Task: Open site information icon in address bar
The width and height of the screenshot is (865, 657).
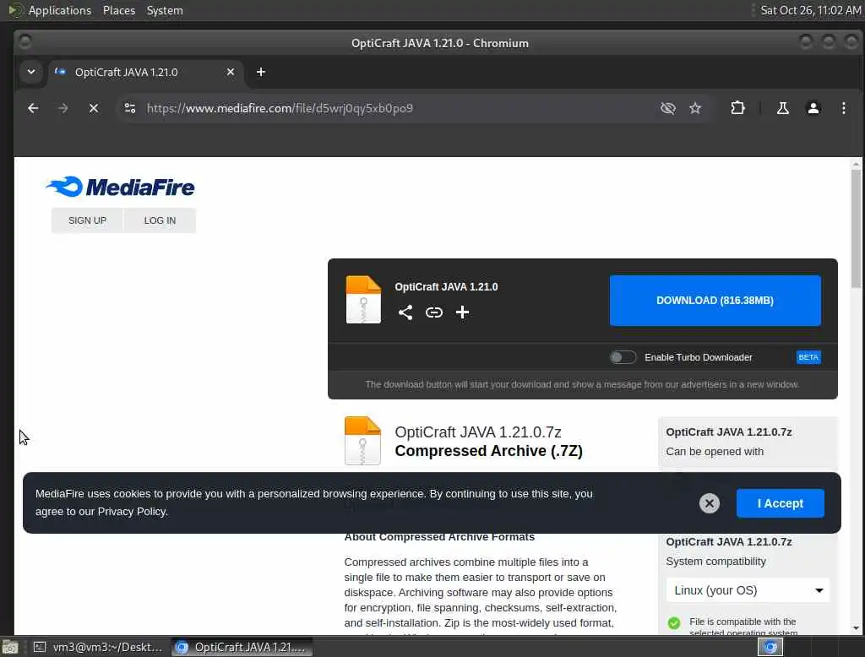Action: point(130,108)
